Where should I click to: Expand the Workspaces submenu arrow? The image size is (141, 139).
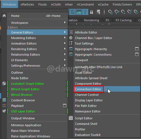click(65, 22)
